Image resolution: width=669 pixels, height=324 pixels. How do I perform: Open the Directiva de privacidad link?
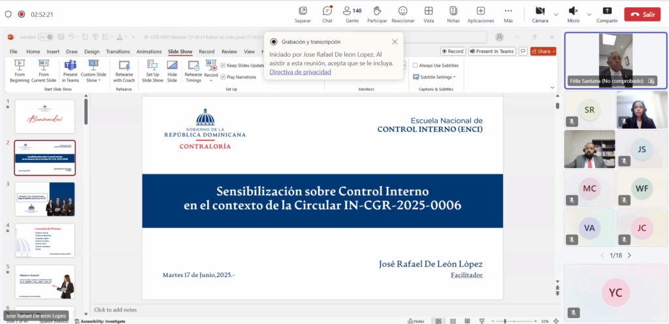point(300,72)
